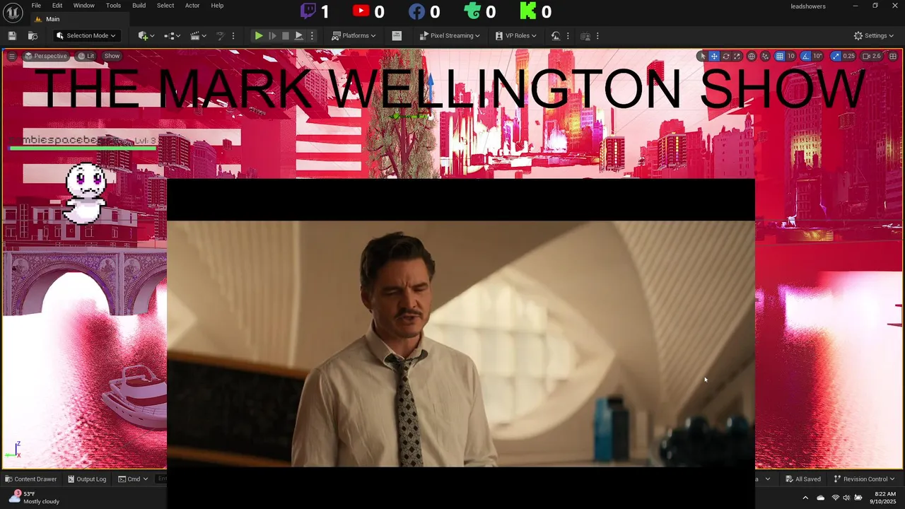Open the Cinematics clapperboard dropdown
Image resolution: width=905 pixels, height=509 pixels.
199,36
